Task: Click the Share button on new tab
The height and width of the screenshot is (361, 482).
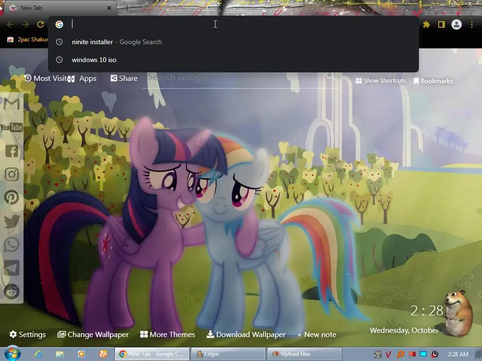Action: point(124,78)
